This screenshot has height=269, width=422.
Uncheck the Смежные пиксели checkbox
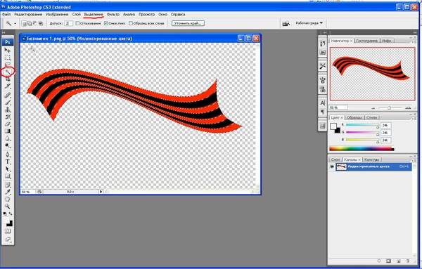105,23
